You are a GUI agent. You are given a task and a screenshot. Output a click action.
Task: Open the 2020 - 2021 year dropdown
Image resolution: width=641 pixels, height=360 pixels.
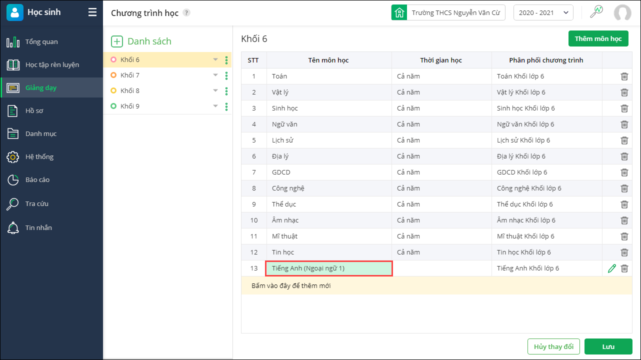coord(543,13)
